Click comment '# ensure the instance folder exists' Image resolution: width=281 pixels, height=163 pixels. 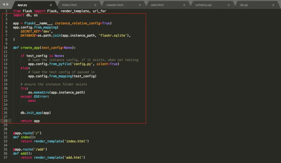point(54,84)
